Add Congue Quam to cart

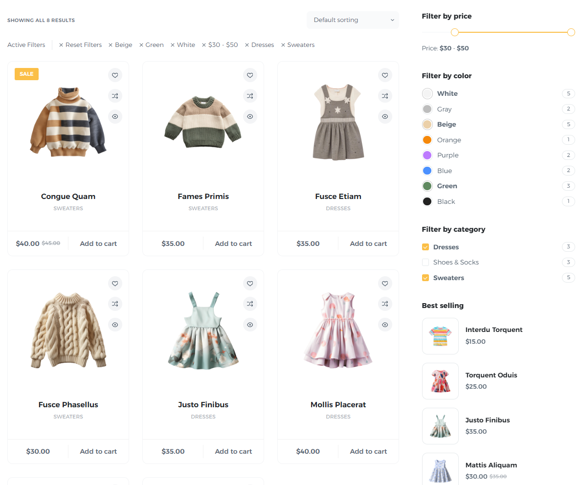98,243
